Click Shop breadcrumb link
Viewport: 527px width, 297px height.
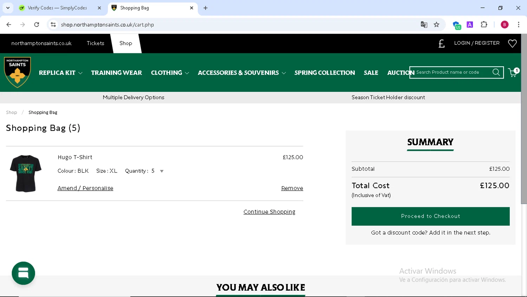click(12, 112)
